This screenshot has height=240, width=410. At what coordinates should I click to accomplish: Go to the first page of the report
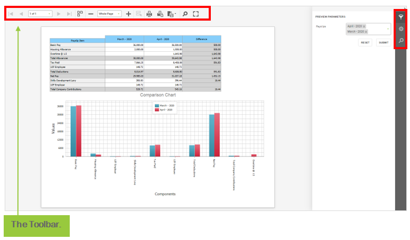[x=11, y=14]
